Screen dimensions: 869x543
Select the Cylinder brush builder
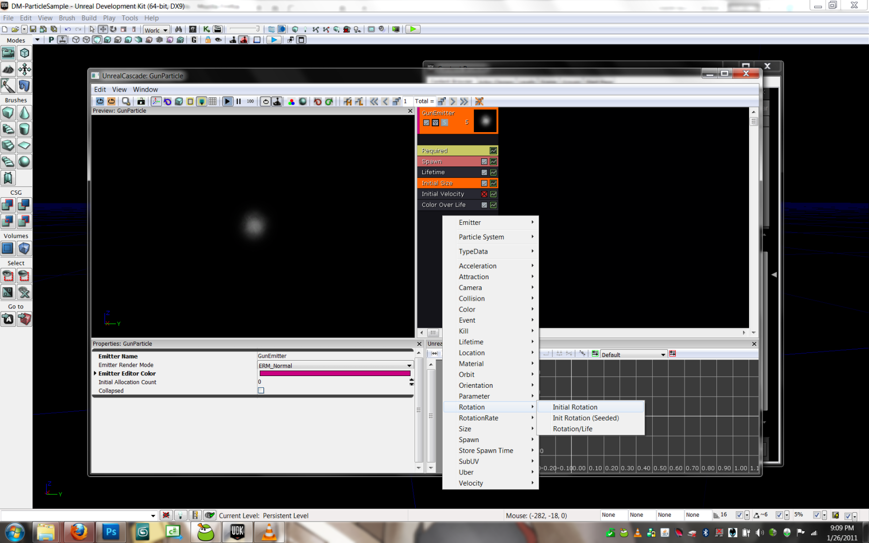click(24, 129)
